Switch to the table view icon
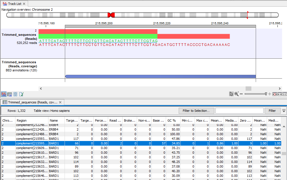The image size is (287, 180). pos(10,94)
